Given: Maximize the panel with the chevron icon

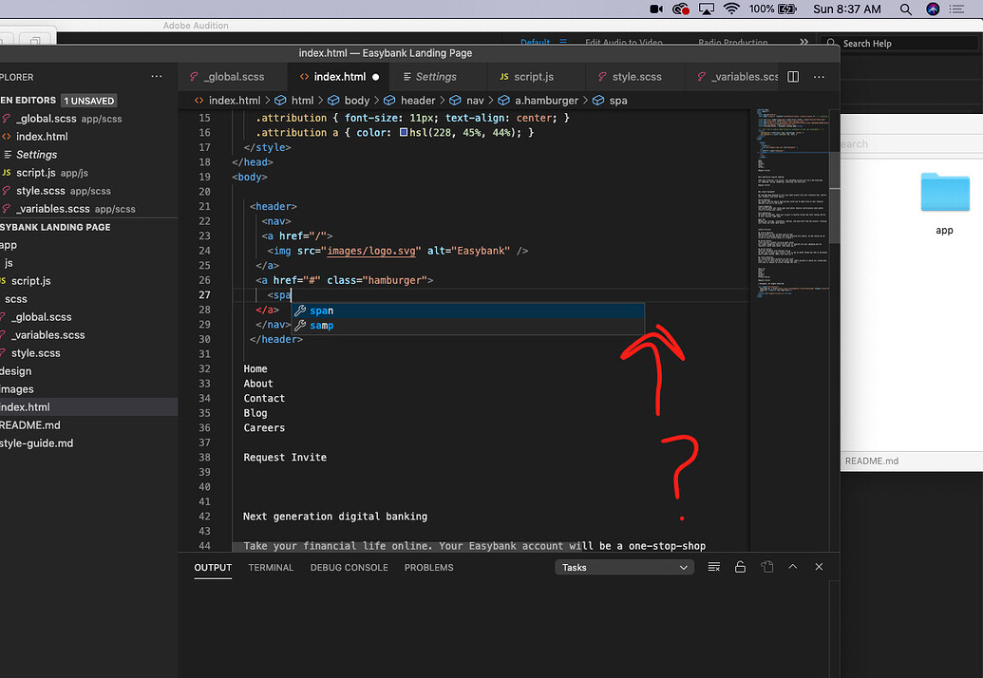Looking at the screenshot, I should 793,567.
